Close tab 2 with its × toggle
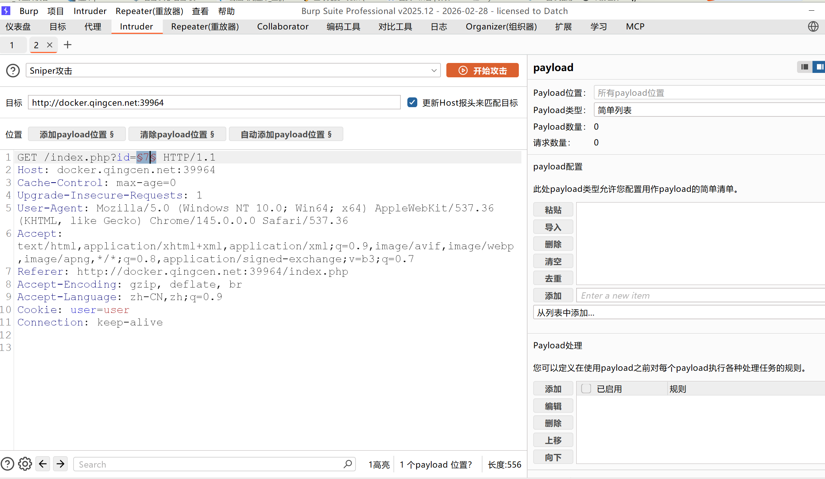The width and height of the screenshot is (825, 479). coord(49,45)
